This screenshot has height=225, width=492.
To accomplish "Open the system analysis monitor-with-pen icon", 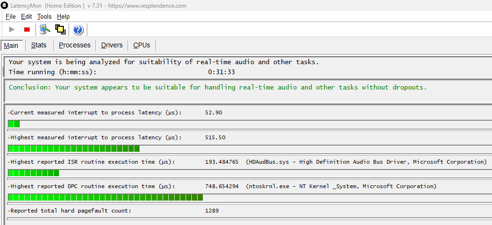I will pyautogui.click(x=45, y=30).
